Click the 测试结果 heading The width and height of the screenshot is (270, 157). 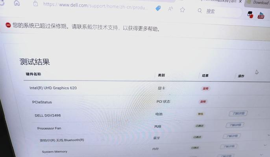coord(35,62)
